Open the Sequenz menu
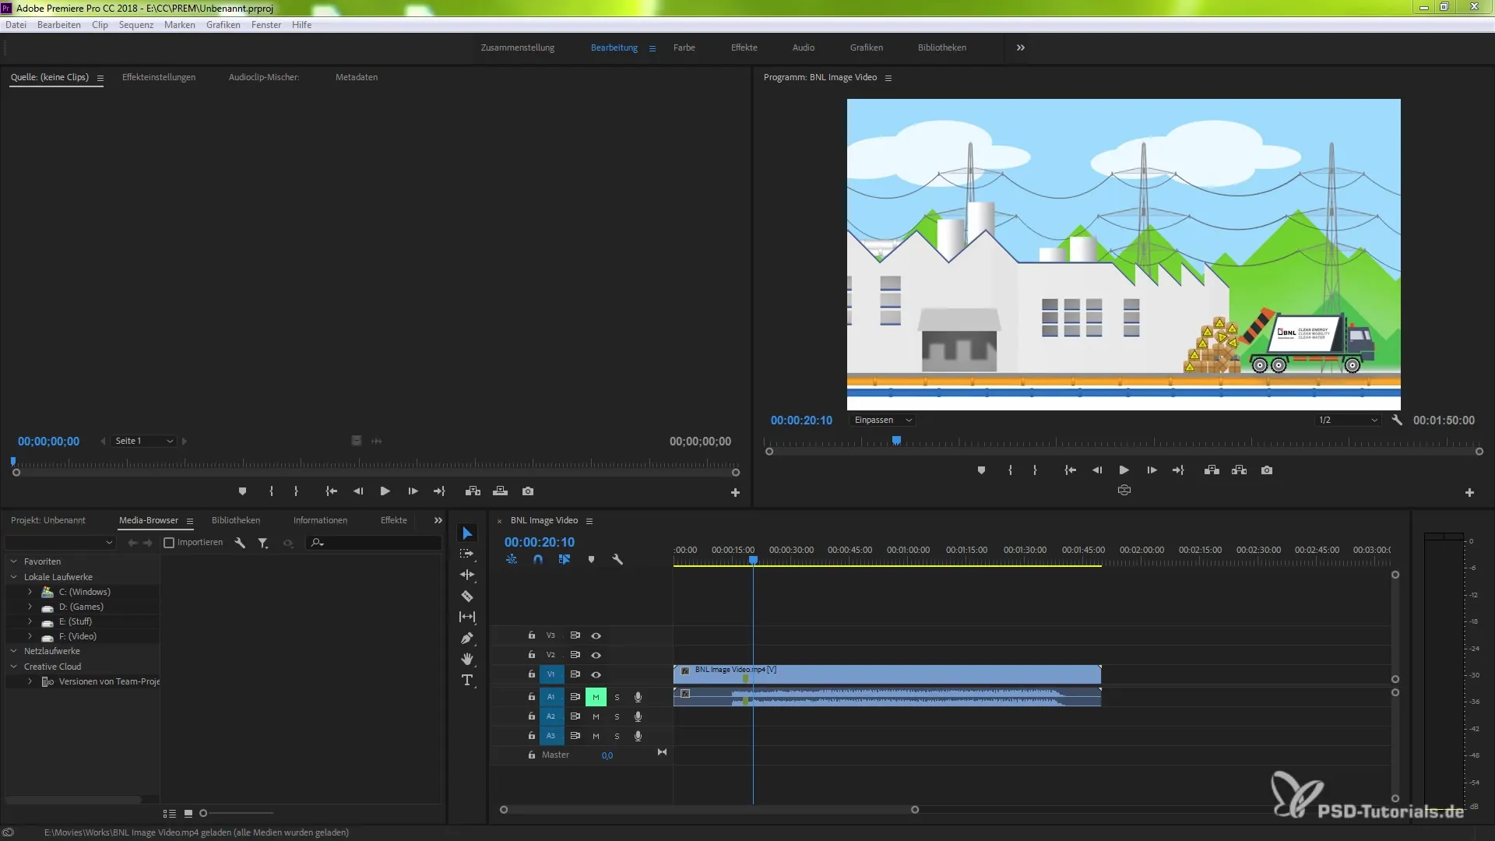The image size is (1495, 841). pos(136,25)
